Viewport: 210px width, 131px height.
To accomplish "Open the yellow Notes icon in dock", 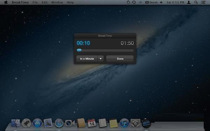I will click(113, 123).
